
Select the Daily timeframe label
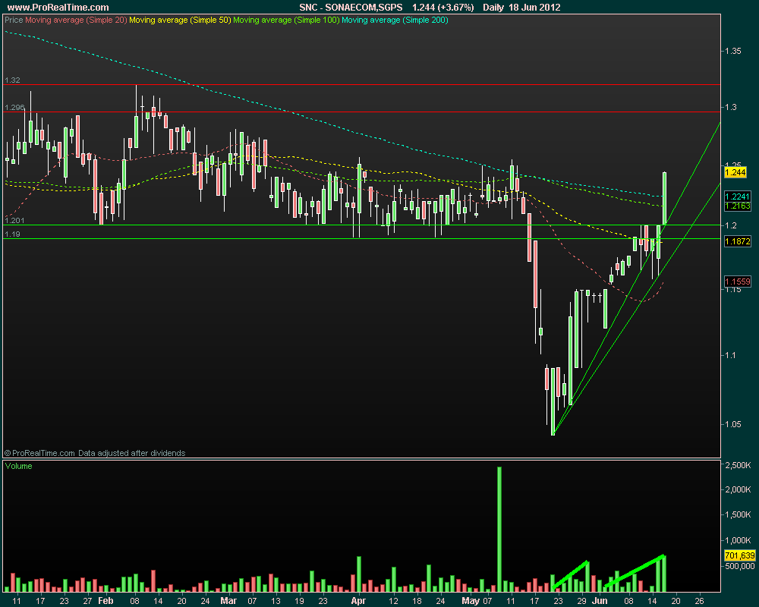(493, 8)
